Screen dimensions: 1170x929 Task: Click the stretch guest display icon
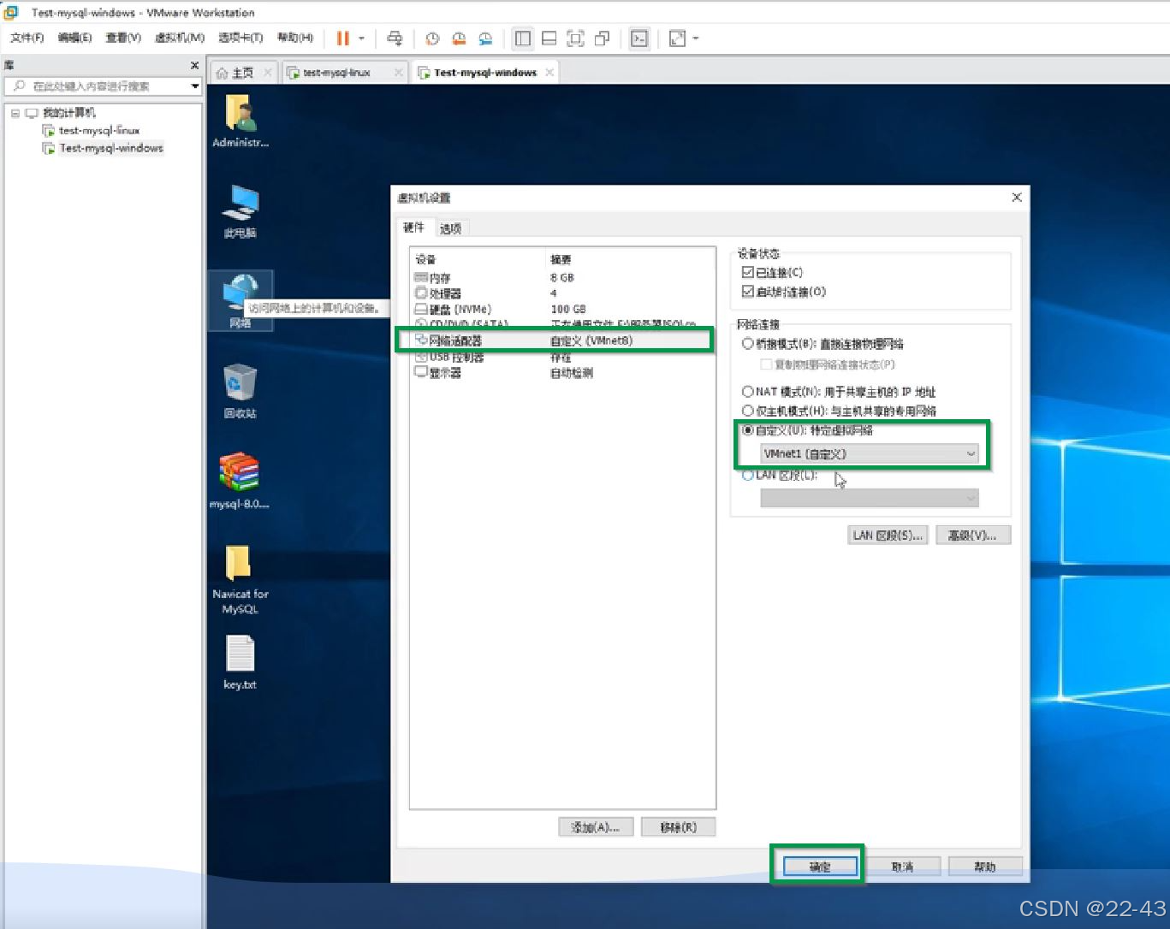[677, 38]
